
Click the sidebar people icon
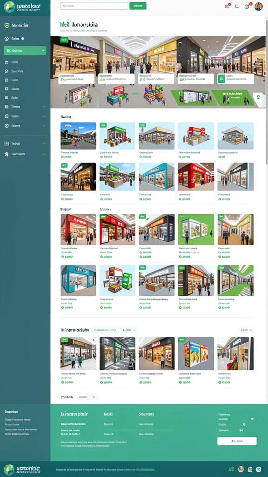click(x=7, y=98)
